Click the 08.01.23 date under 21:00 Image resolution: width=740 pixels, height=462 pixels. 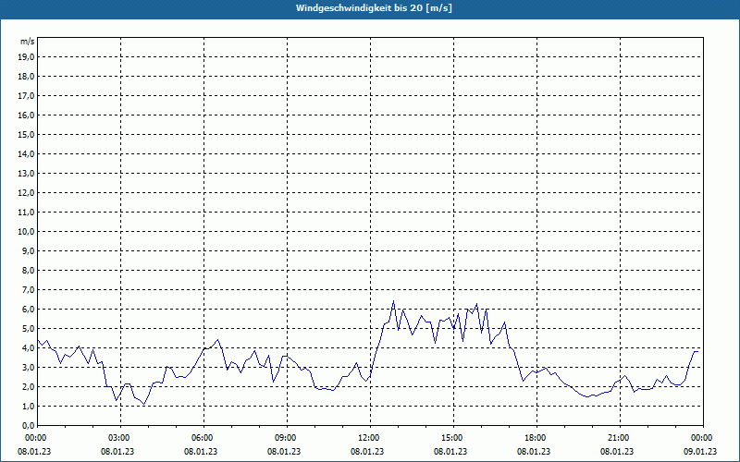[x=617, y=452]
